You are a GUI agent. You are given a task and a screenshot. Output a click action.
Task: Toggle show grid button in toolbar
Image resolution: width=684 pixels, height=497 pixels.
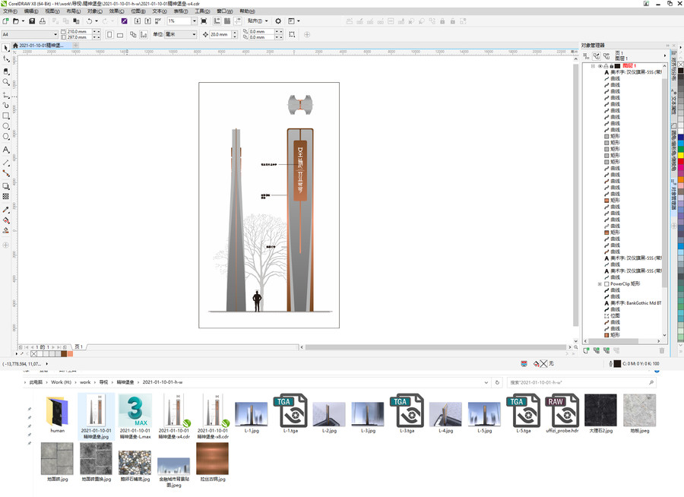(x=227, y=21)
